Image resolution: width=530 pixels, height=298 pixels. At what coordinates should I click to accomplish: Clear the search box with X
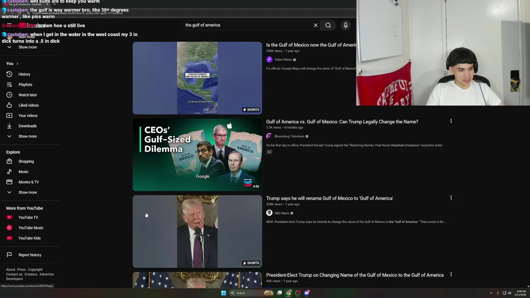coord(316,25)
